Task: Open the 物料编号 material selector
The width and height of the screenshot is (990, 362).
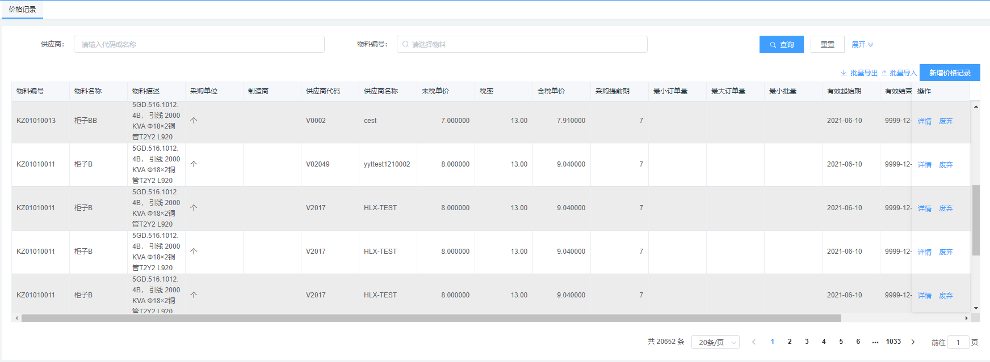Action: [522, 44]
